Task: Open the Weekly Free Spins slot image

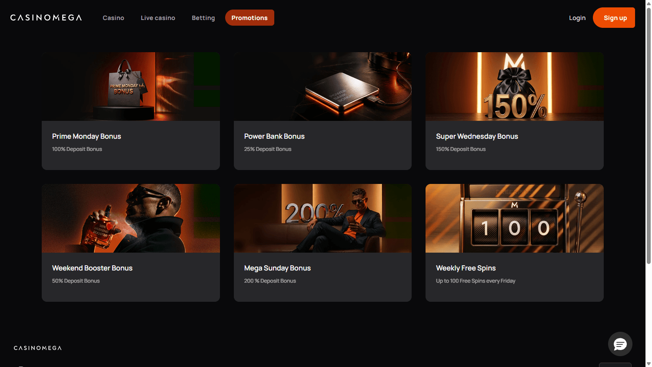Action: click(515, 218)
